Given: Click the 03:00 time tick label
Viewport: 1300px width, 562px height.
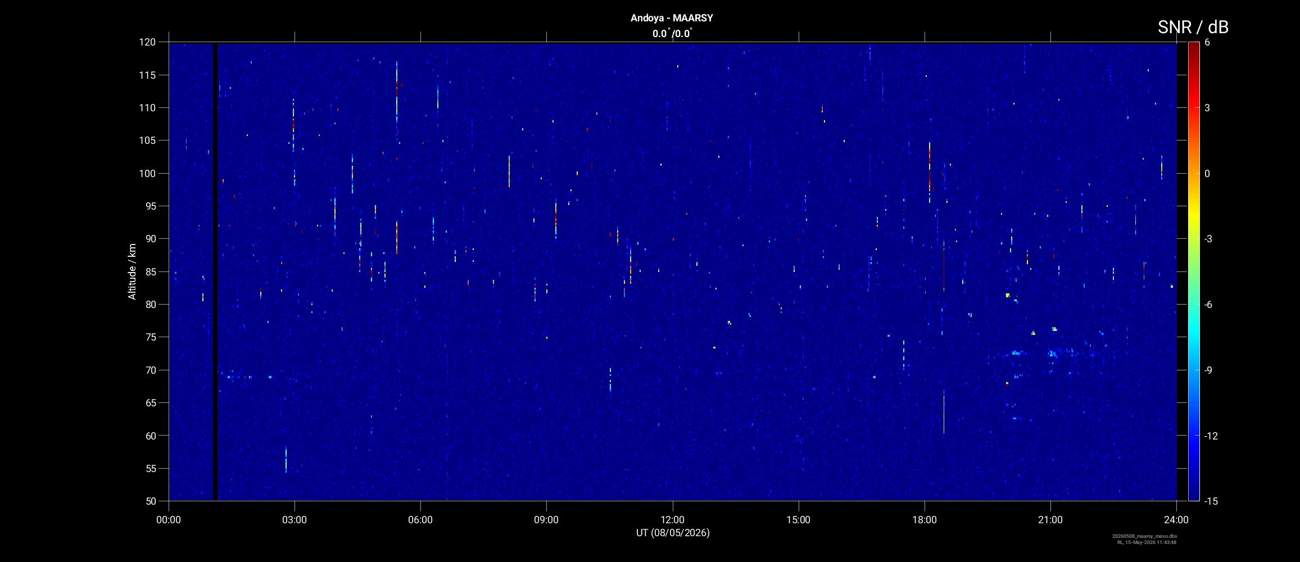Looking at the screenshot, I should tap(295, 520).
